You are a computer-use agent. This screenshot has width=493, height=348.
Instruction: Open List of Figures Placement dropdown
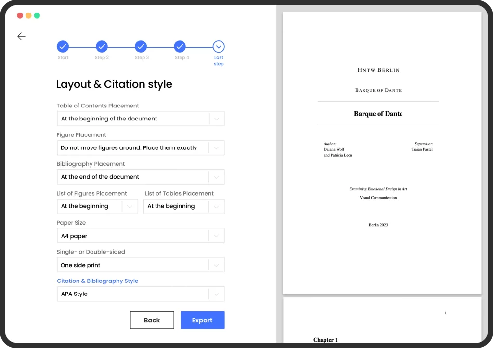[97, 206]
